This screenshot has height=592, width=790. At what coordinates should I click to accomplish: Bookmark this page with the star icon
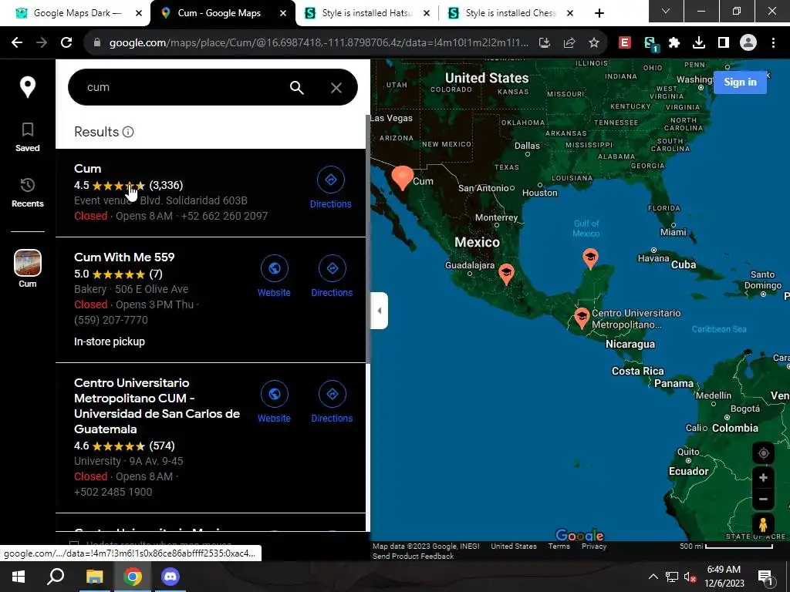coord(594,43)
